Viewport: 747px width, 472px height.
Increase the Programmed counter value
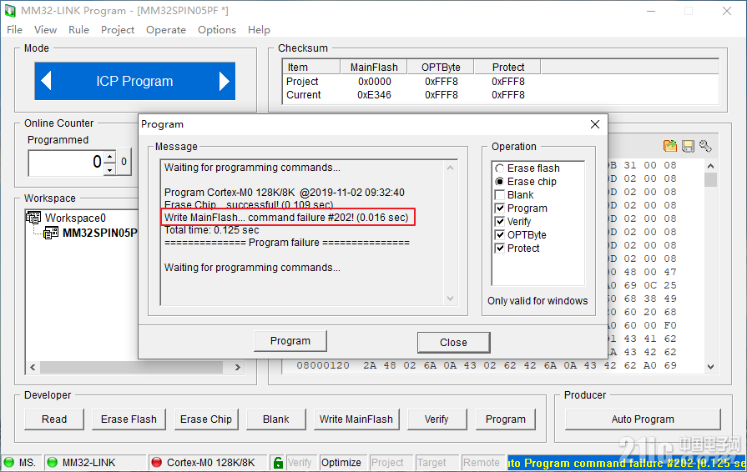click(110, 157)
